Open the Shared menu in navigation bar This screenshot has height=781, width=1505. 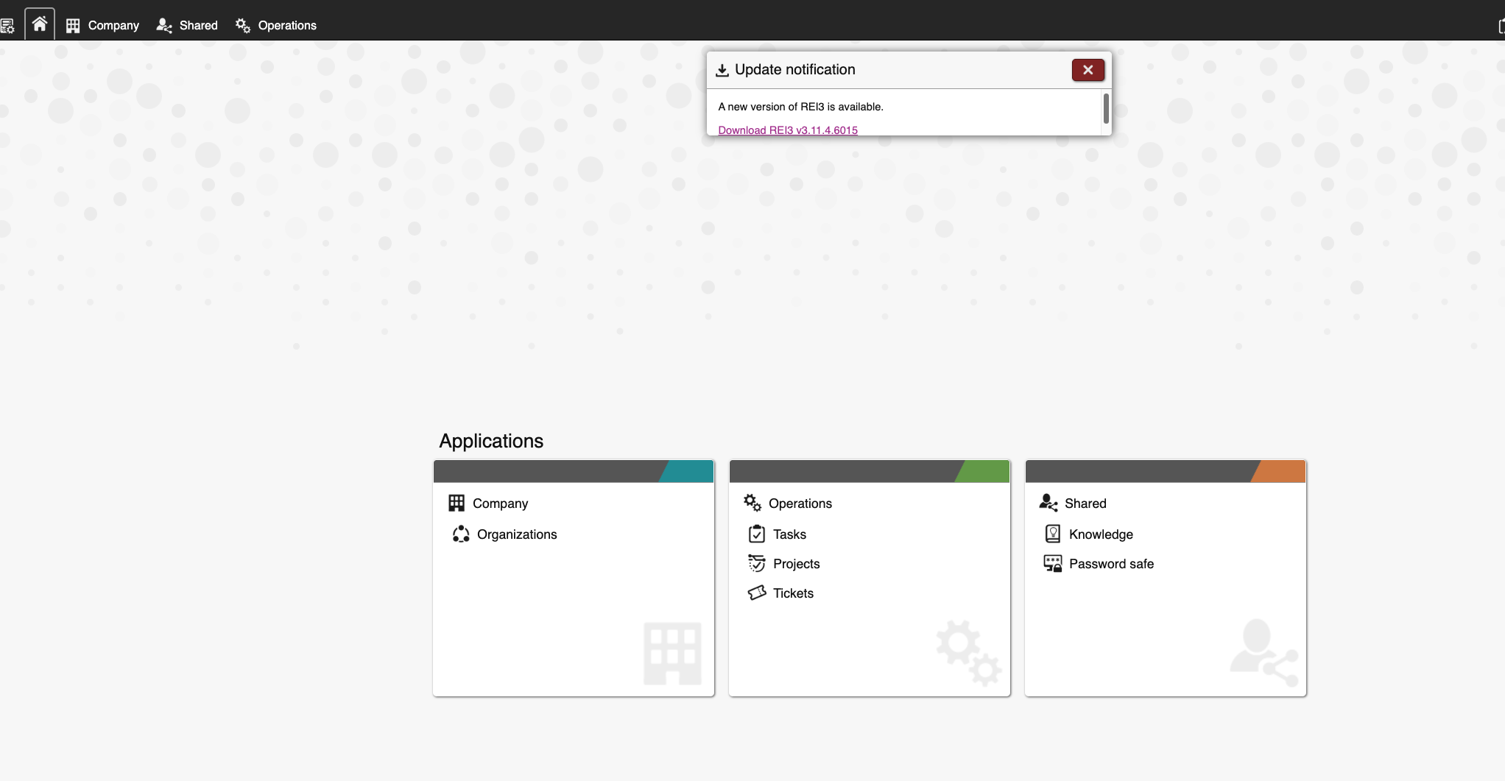[x=187, y=25]
